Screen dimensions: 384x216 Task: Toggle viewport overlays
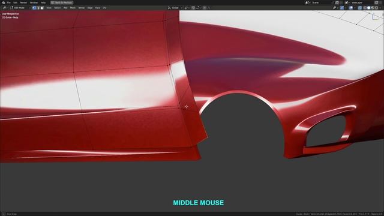point(351,8)
